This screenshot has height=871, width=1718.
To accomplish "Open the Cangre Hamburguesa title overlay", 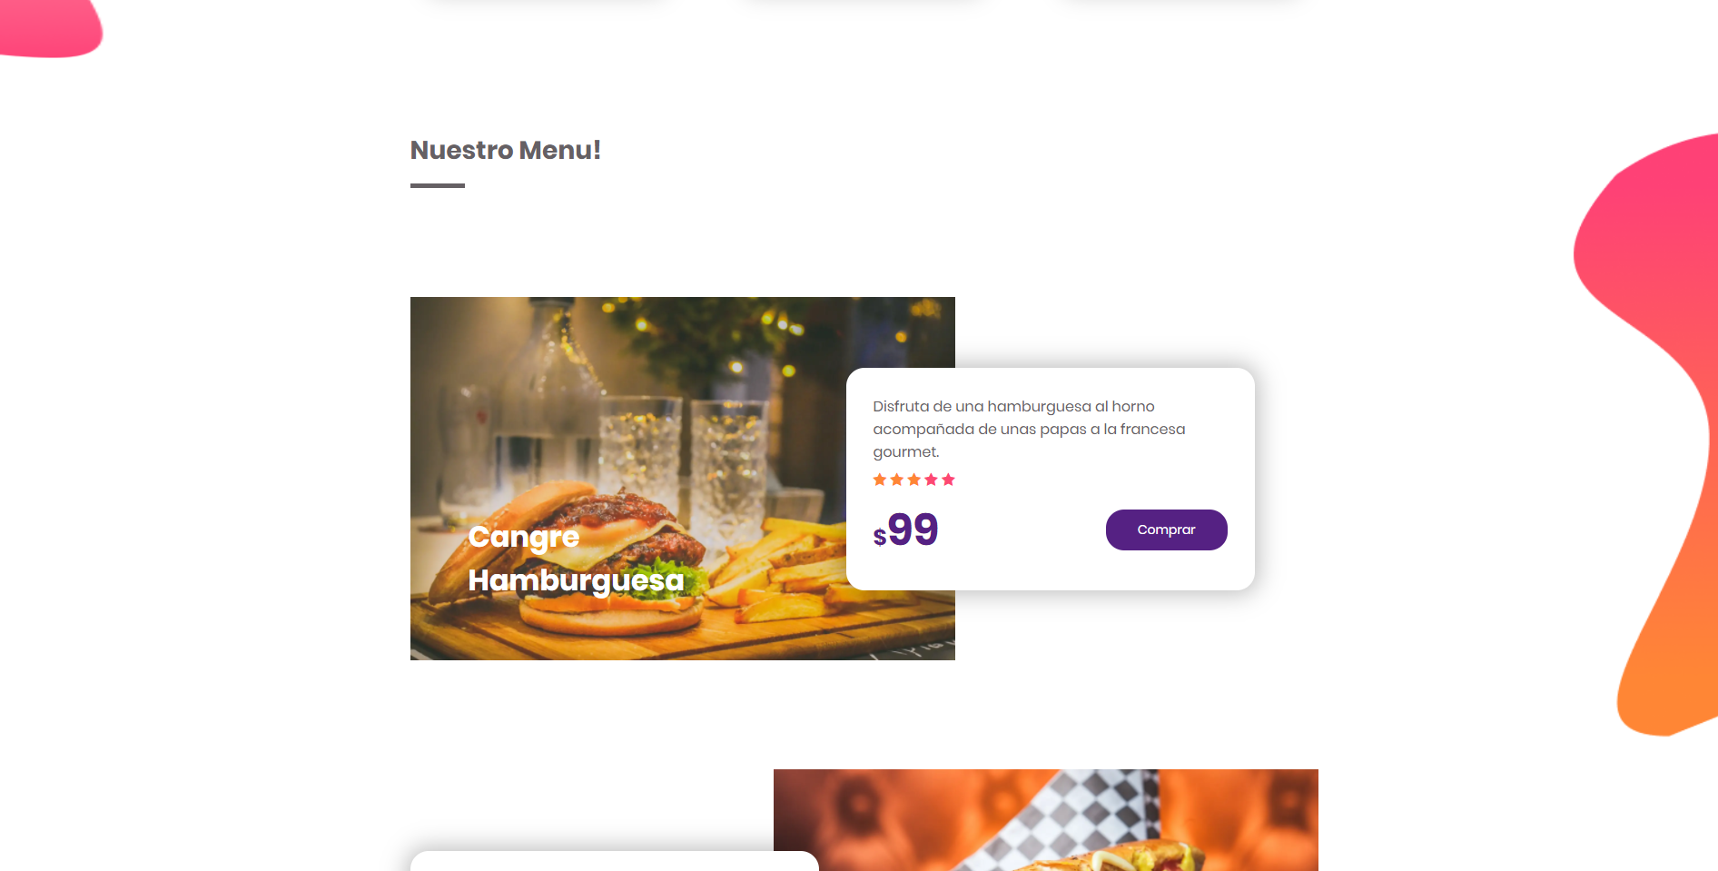I will [576, 558].
